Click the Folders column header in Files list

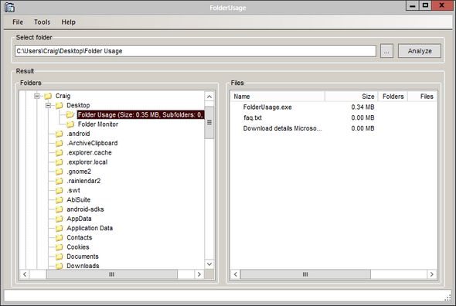click(393, 97)
